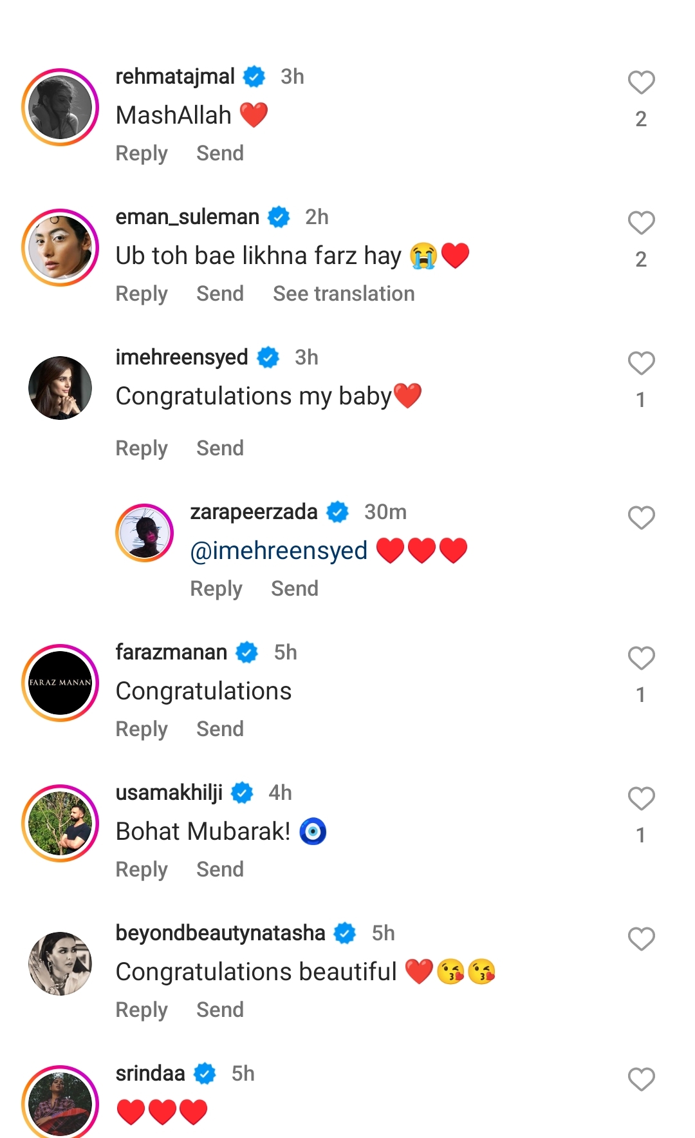Viewport: 695px width, 1138px height.
Task: Like zarapeerzada's reply with hearts
Action: (641, 518)
